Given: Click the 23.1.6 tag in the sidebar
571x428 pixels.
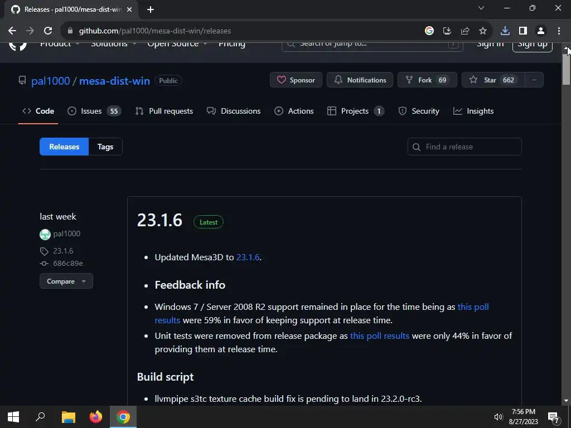Looking at the screenshot, I should coord(63,251).
